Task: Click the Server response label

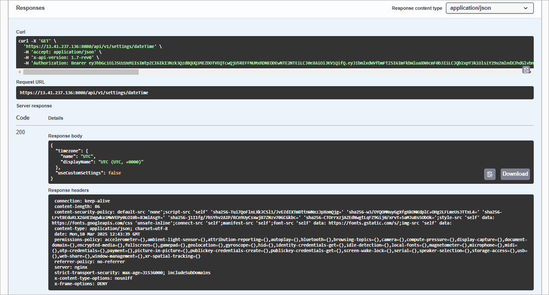Action: [x=34, y=106]
